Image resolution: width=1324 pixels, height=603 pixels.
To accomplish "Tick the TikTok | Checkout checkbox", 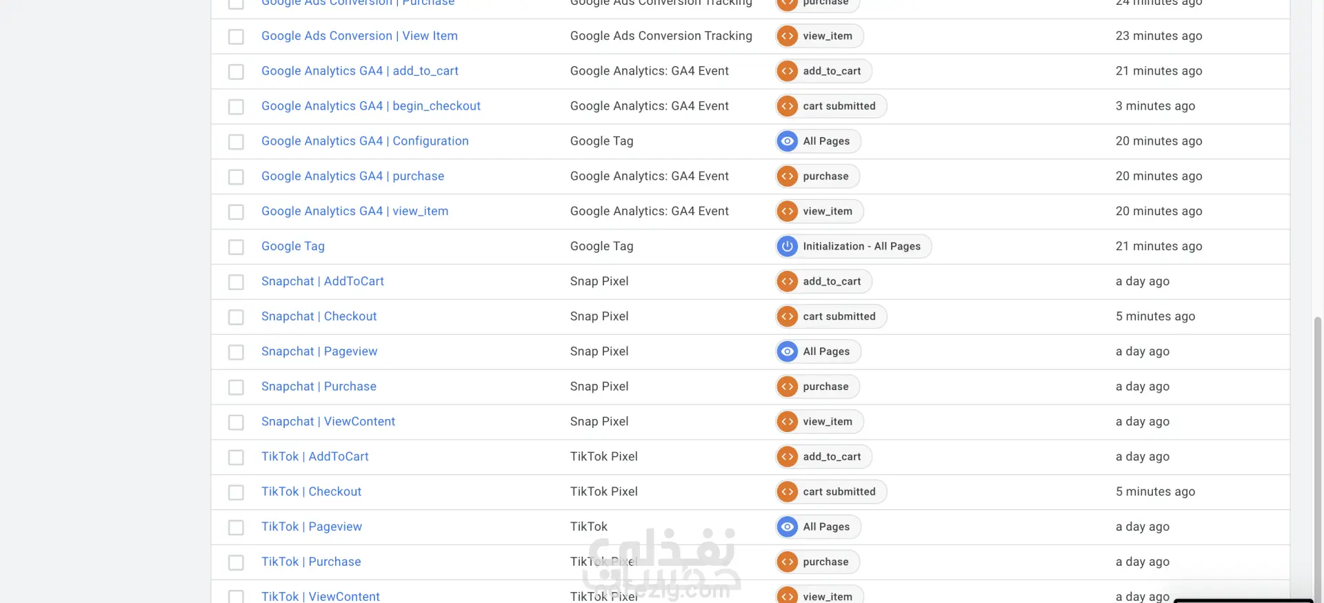I will [236, 492].
